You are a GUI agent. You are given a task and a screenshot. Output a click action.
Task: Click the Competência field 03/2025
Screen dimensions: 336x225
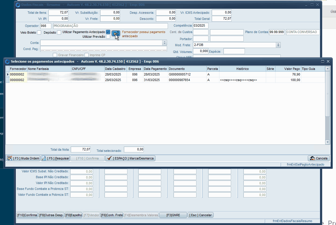coord(201,26)
